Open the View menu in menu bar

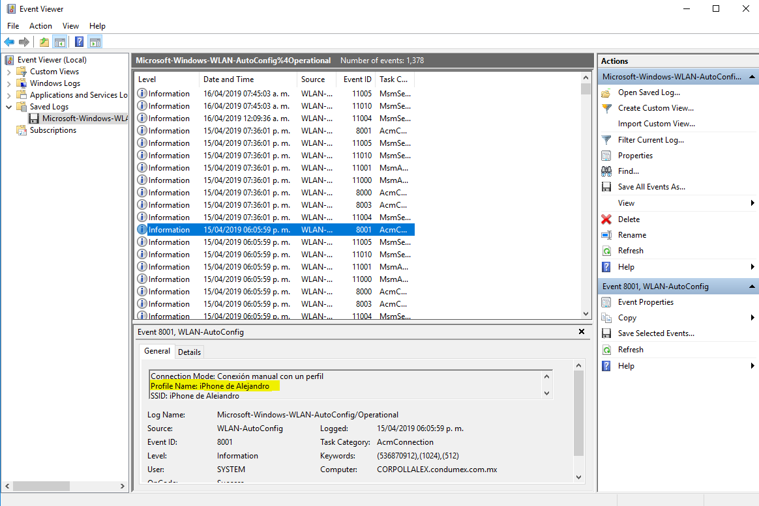(70, 26)
